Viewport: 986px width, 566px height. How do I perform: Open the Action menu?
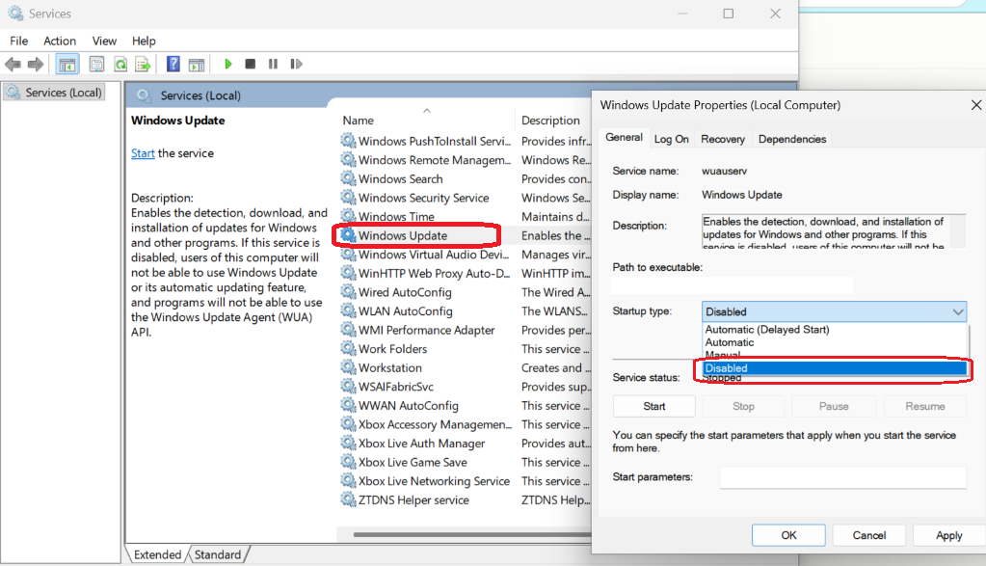pyautogui.click(x=60, y=40)
